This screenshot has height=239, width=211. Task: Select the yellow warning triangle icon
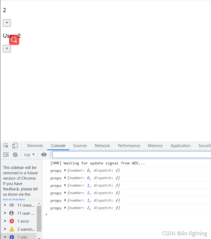click(12, 229)
